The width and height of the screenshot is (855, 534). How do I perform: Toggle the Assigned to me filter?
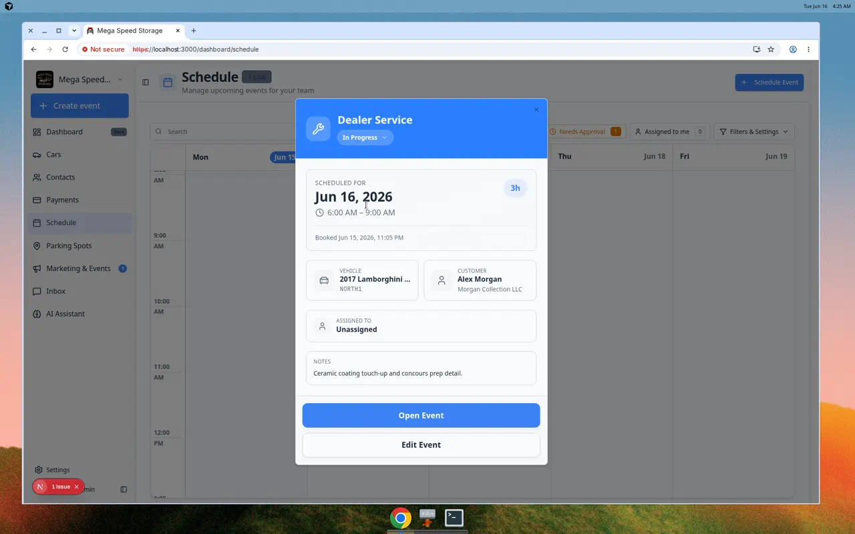[x=670, y=131]
